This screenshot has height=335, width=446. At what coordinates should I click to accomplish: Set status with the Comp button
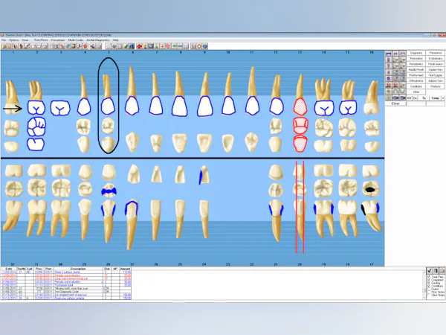point(435,98)
